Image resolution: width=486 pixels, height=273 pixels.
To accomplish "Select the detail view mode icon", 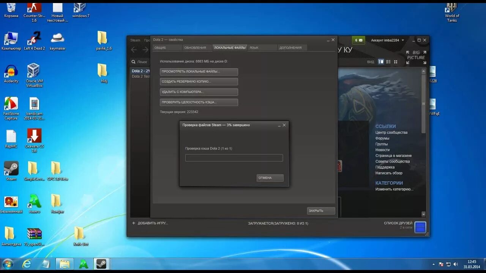I will 381,62.
